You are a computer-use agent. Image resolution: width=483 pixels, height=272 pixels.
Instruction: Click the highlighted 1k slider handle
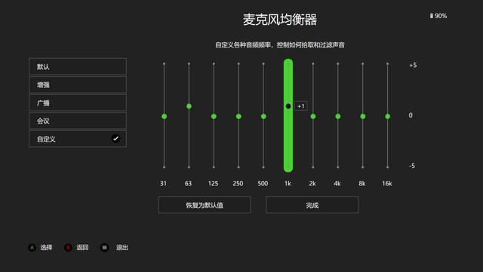(x=288, y=106)
